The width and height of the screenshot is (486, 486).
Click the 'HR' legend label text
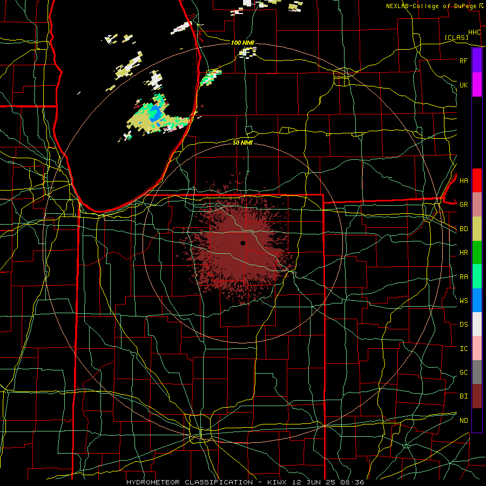coord(463,253)
